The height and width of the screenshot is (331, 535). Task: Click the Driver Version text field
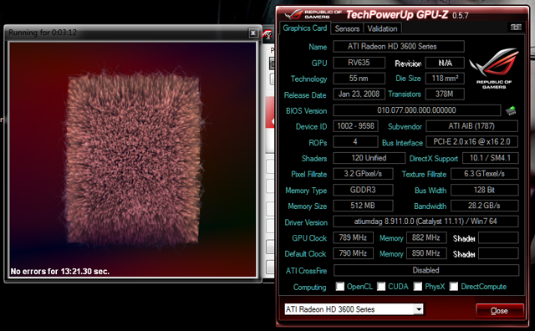[x=425, y=222]
